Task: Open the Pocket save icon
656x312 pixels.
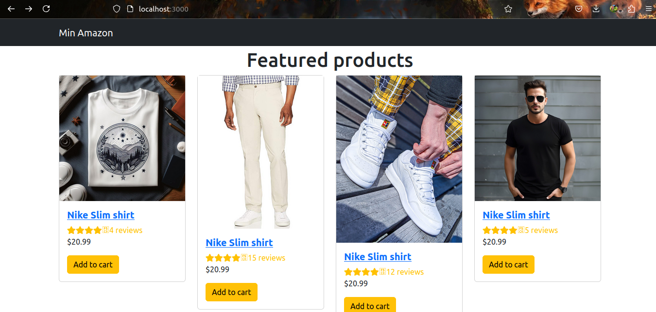Action: point(579,9)
